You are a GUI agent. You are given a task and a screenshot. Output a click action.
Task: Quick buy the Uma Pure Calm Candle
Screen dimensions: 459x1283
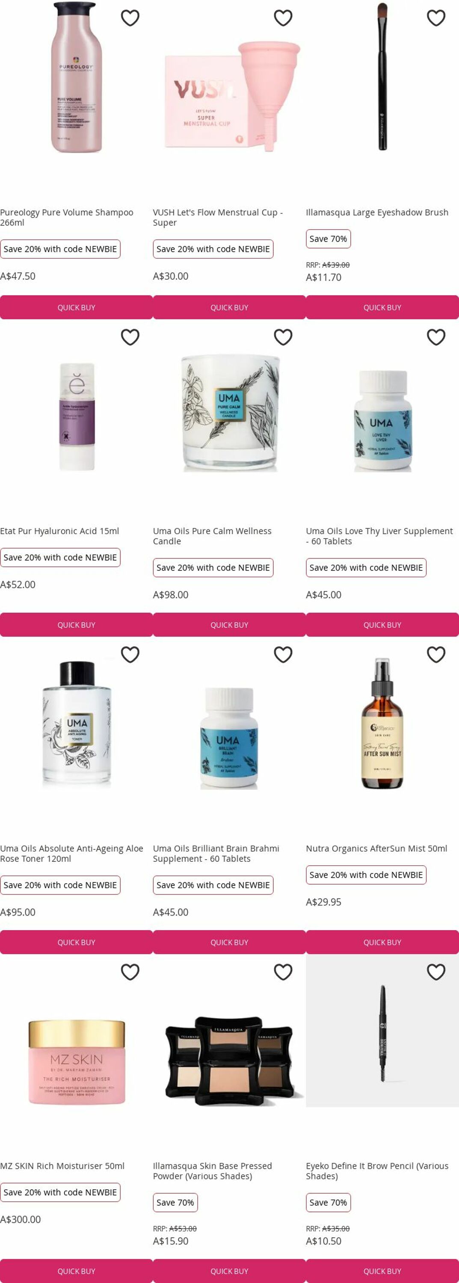click(x=229, y=624)
